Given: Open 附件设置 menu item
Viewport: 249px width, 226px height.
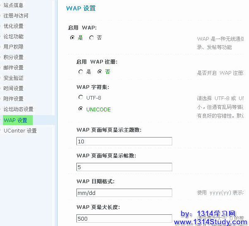Looking at the screenshot, I should pos(13,99).
